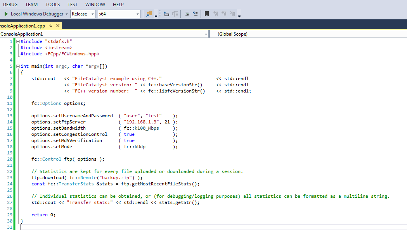Image resolution: width=407 pixels, height=238 pixels.
Task: Open the ConsoleApplication1 project scope dropdown
Action: point(104,34)
